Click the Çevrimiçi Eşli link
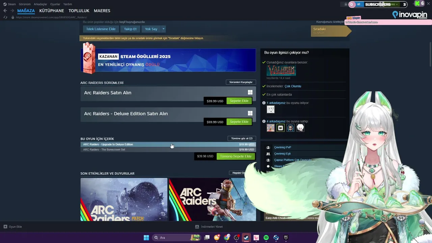Image resolution: width=432 pixels, height=243 pixels. [282, 154]
